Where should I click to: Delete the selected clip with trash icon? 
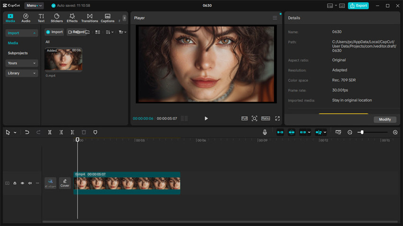(x=84, y=132)
